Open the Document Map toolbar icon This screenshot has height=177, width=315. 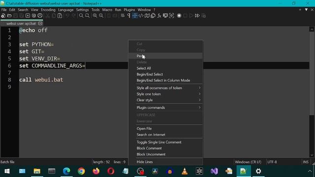(147, 16)
